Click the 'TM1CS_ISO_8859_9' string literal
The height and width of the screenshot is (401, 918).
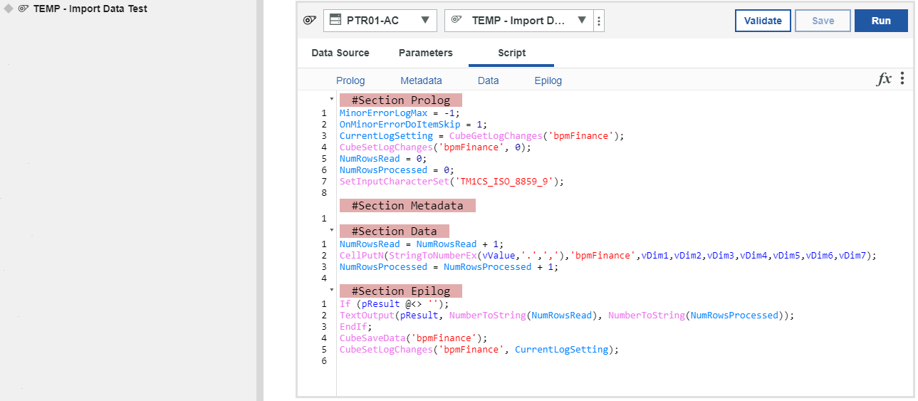[x=504, y=181]
